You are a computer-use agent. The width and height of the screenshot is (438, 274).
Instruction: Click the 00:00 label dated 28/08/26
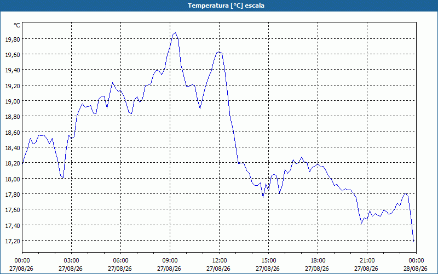(416, 261)
